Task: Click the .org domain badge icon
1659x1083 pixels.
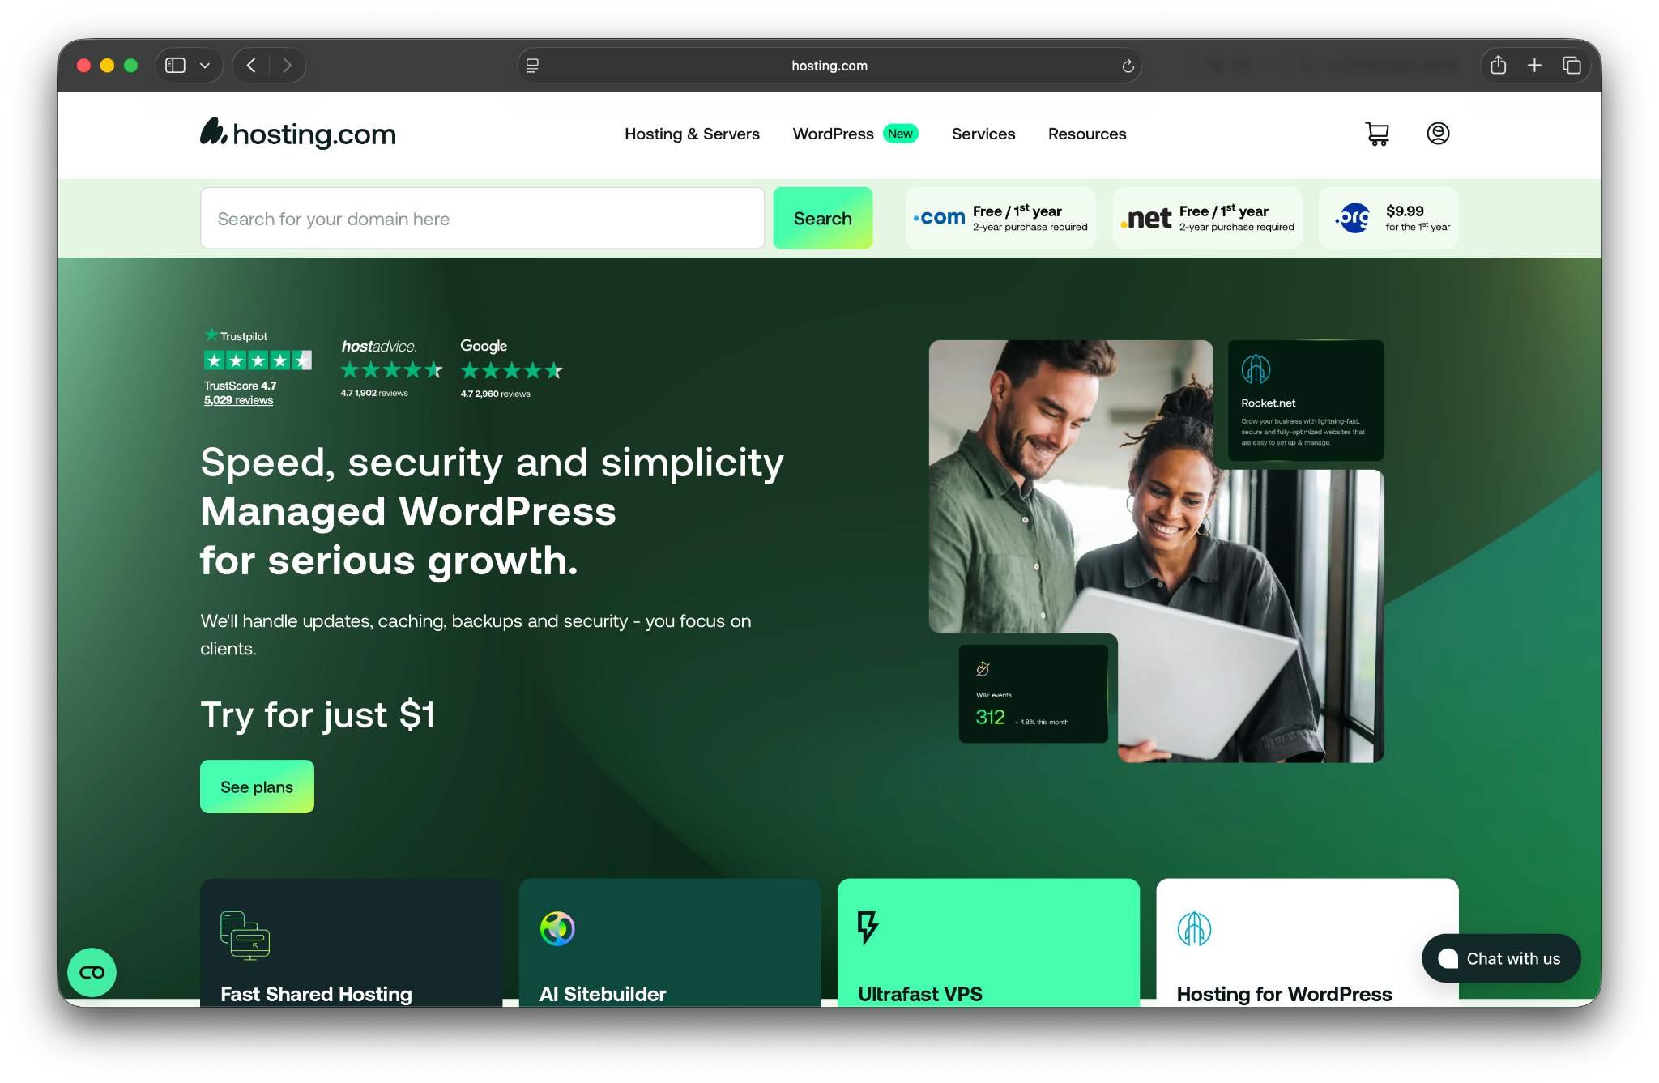Action: 1354,218
